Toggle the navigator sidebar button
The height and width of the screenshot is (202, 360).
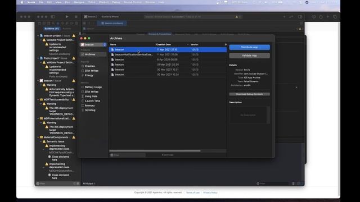click(53, 17)
